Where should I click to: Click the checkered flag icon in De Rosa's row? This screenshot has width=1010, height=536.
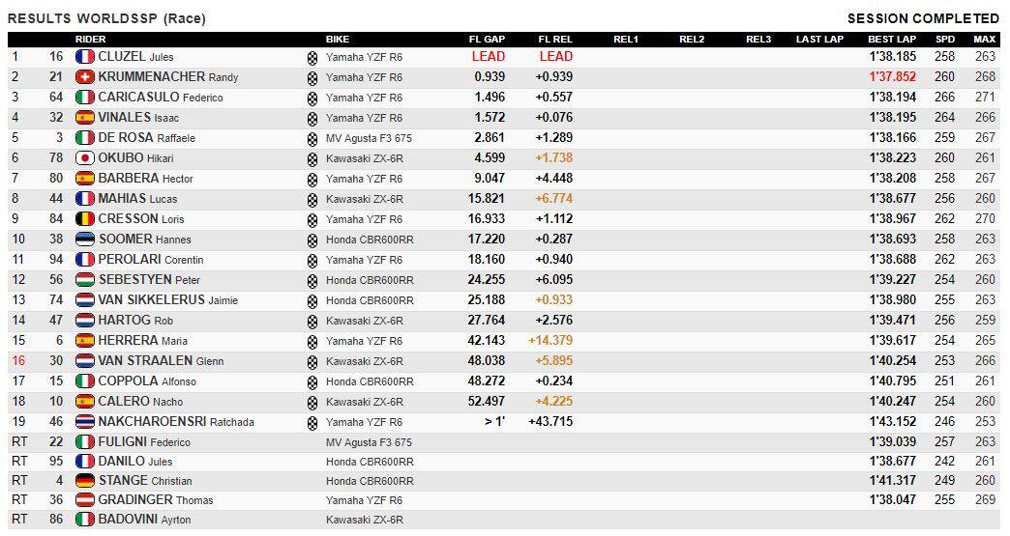312,138
